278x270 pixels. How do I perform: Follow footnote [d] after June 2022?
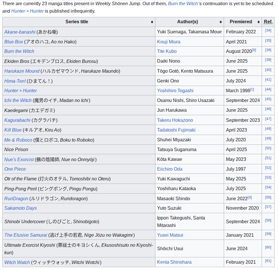(x=250, y=197)
